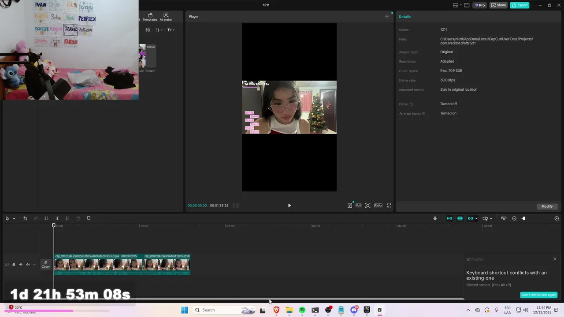Open the Windows Start menu
The width and height of the screenshot is (564, 317).
185,310
